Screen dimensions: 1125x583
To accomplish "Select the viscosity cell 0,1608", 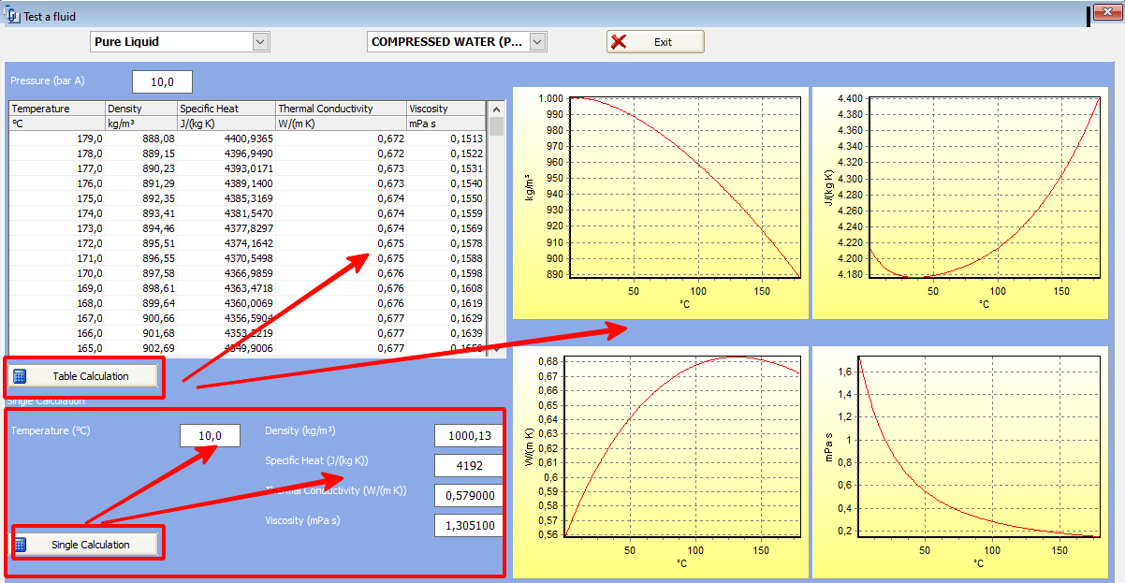I will tap(446, 288).
